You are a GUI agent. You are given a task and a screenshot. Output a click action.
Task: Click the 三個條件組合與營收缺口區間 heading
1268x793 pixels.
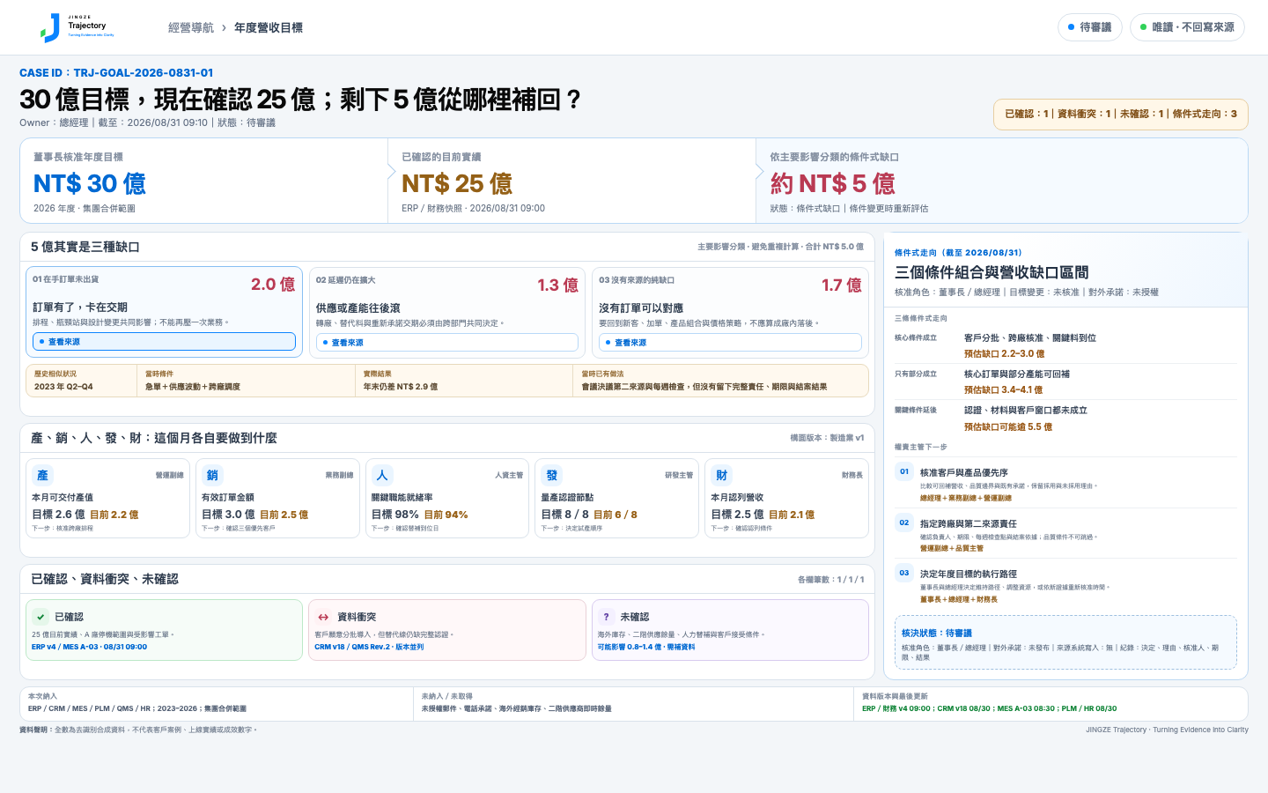click(992, 272)
